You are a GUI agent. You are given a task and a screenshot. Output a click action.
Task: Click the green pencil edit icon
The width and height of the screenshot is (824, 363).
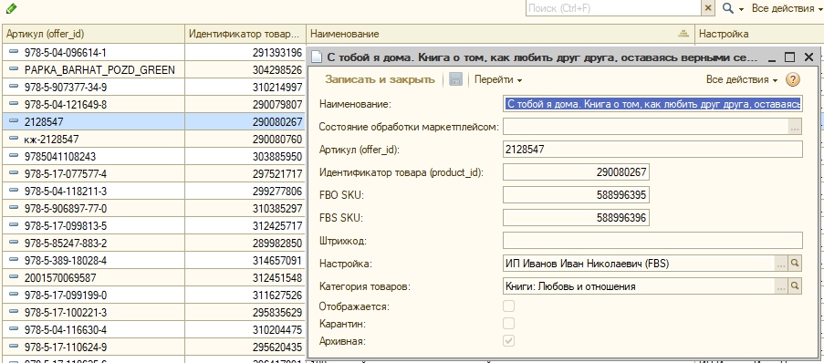11,8
